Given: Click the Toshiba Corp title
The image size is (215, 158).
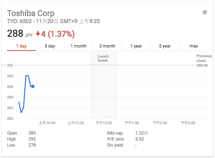Looking at the screenshot, I should click(31, 13).
